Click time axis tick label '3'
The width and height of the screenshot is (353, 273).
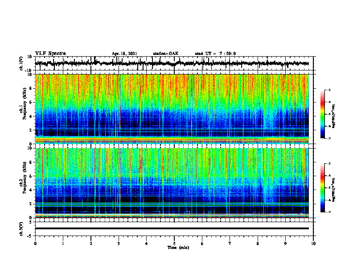coord(119,244)
